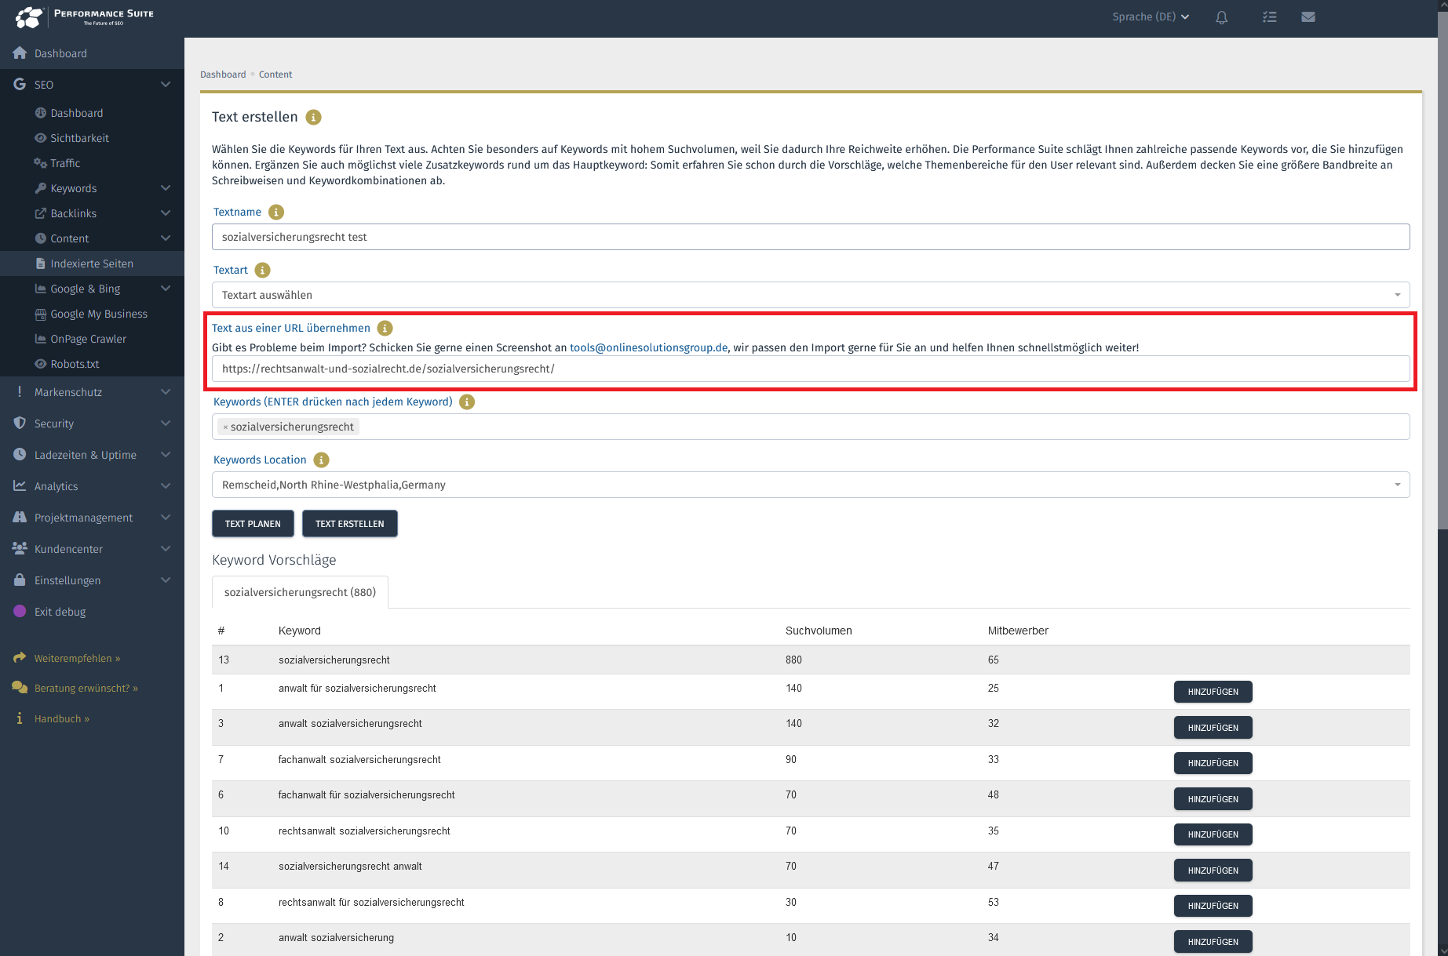The image size is (1448, 956).
Task: Collapse the SEO section in sidebar
Action: click(x=166, y=85)
